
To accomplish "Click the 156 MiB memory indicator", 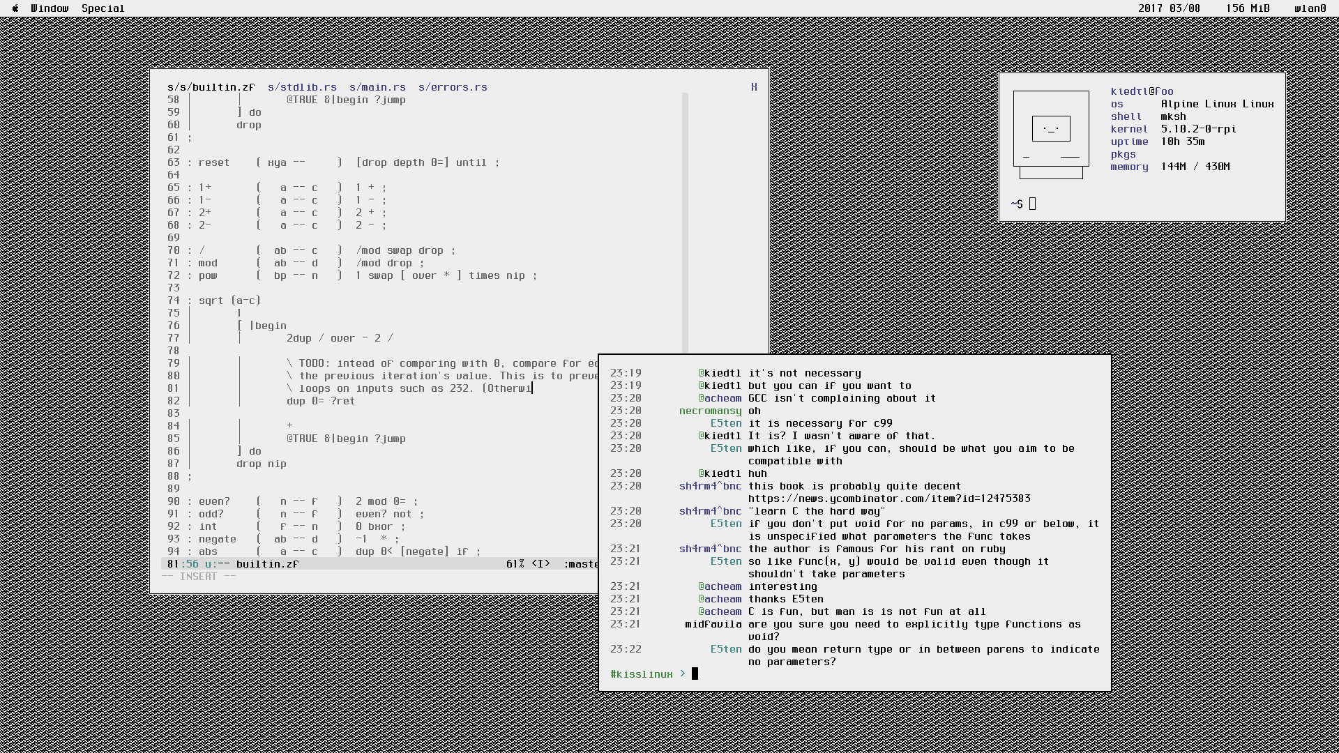I will pos(1247,8).
